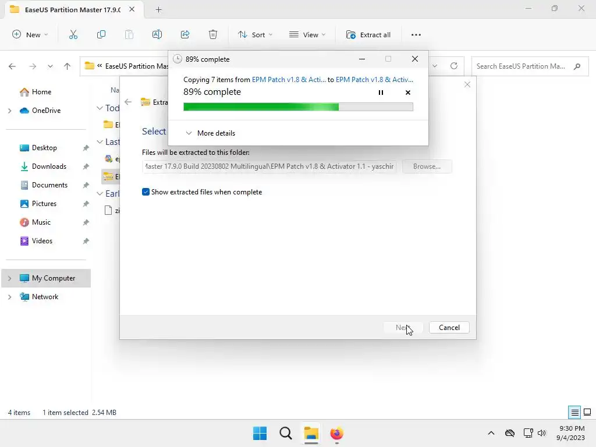Expand OneDrive in navigation pane
This screenshot has height=447, width=596.
coord(9,111)
